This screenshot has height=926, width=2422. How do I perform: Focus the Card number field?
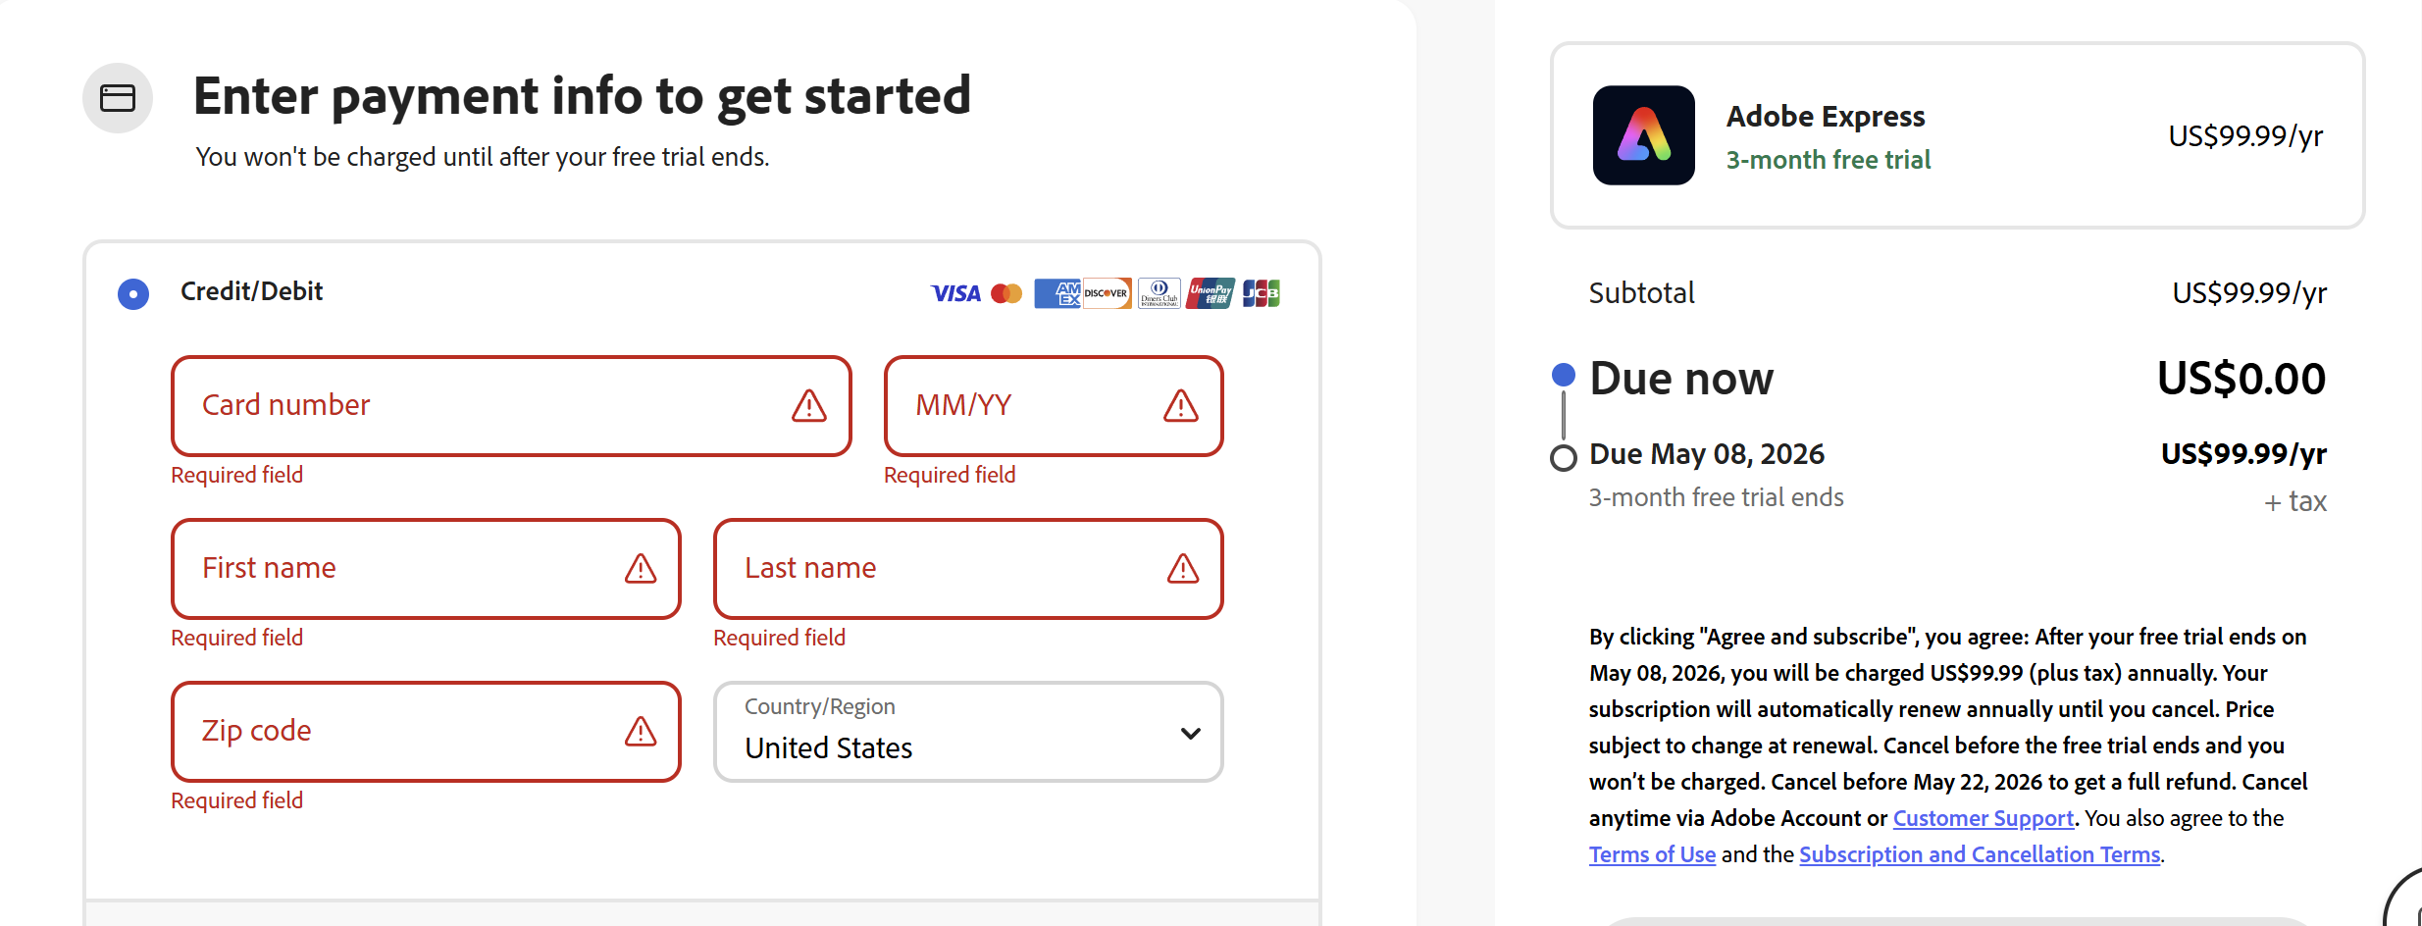pos(490,405)
